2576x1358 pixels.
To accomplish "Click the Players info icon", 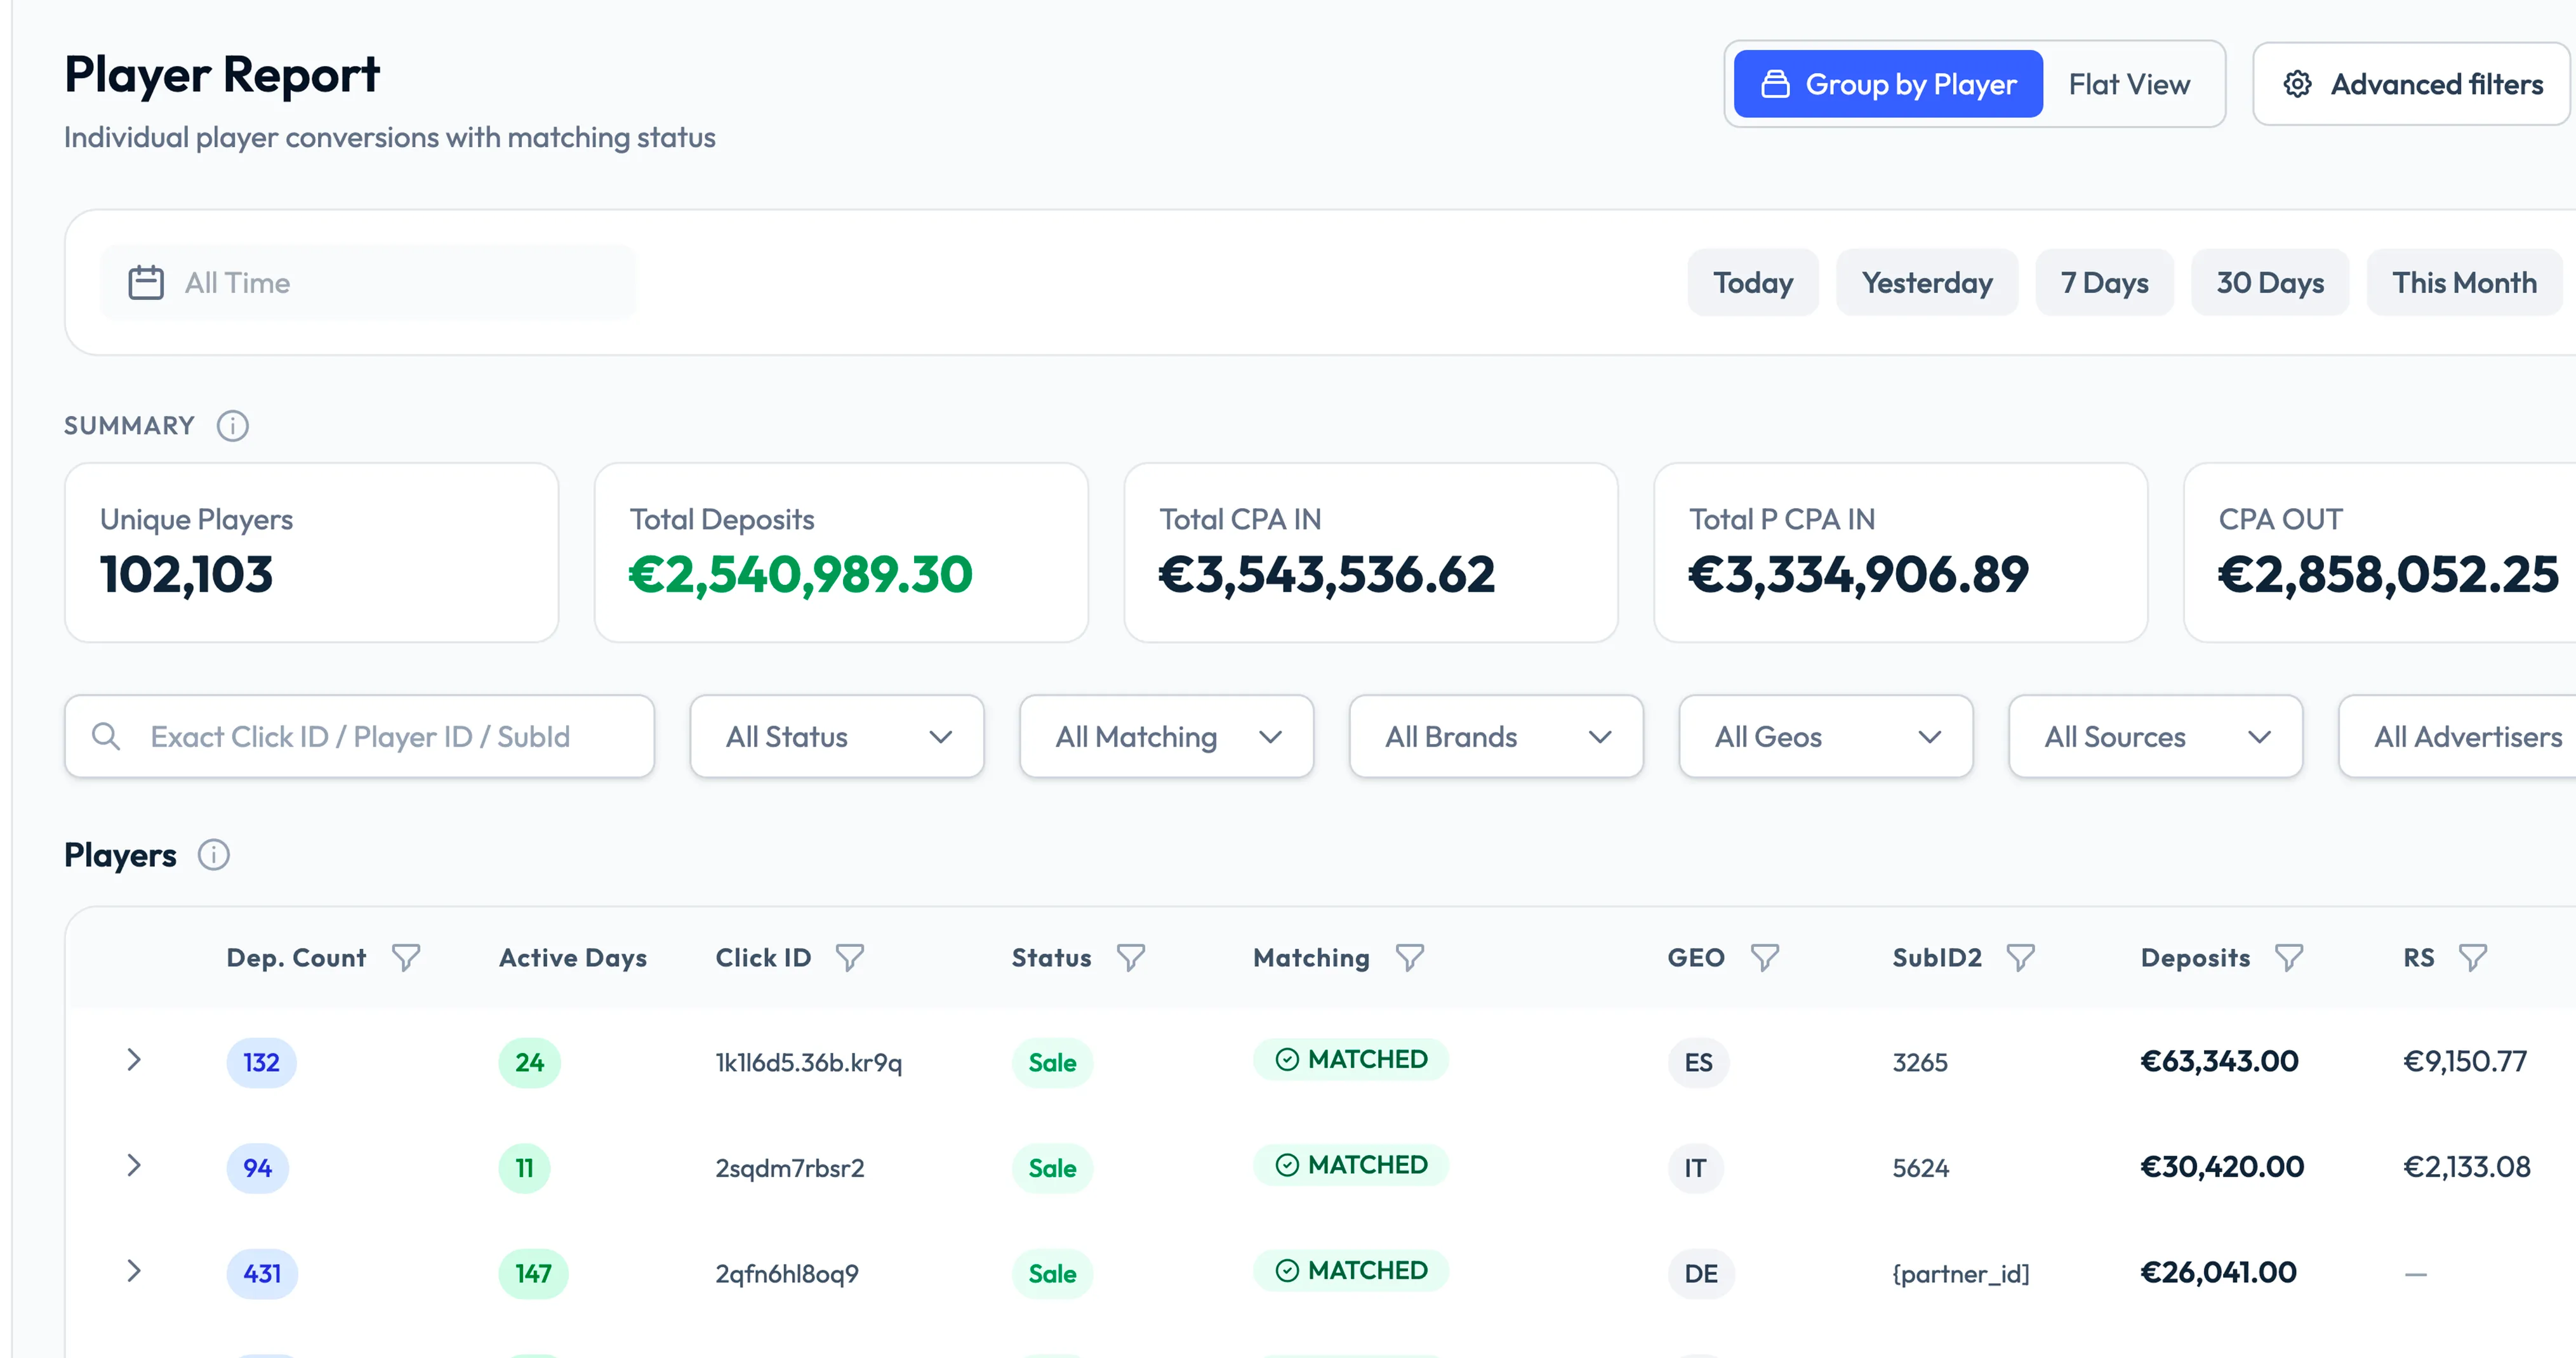I will (213, 856).
